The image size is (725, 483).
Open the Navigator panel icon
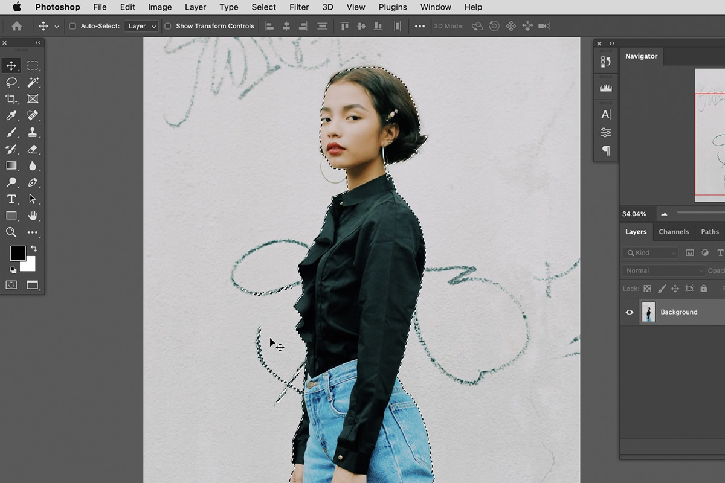point(642,56)
